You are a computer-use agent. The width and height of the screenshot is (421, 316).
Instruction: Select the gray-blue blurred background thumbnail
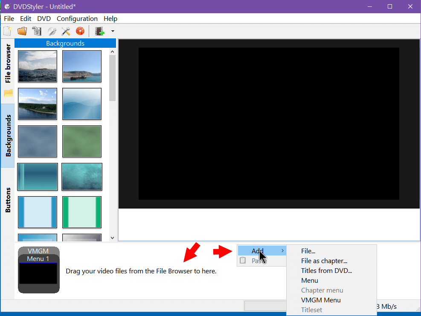click(x=38, y=141)
